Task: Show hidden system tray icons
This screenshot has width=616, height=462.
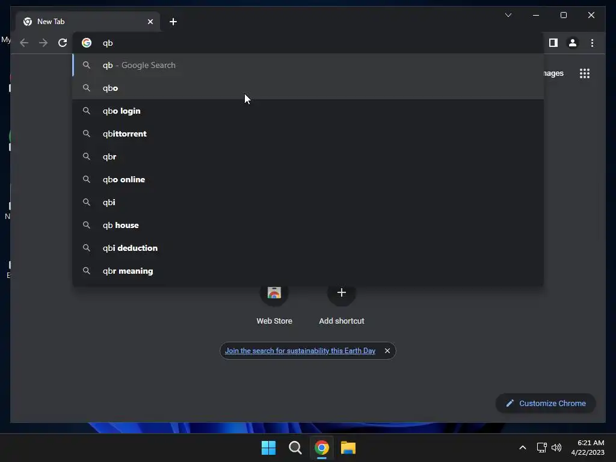Action: [523, 448]
